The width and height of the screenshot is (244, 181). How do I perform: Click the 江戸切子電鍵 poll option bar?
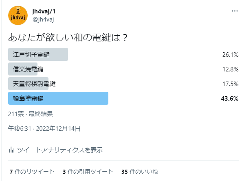[x=38, y=54]
